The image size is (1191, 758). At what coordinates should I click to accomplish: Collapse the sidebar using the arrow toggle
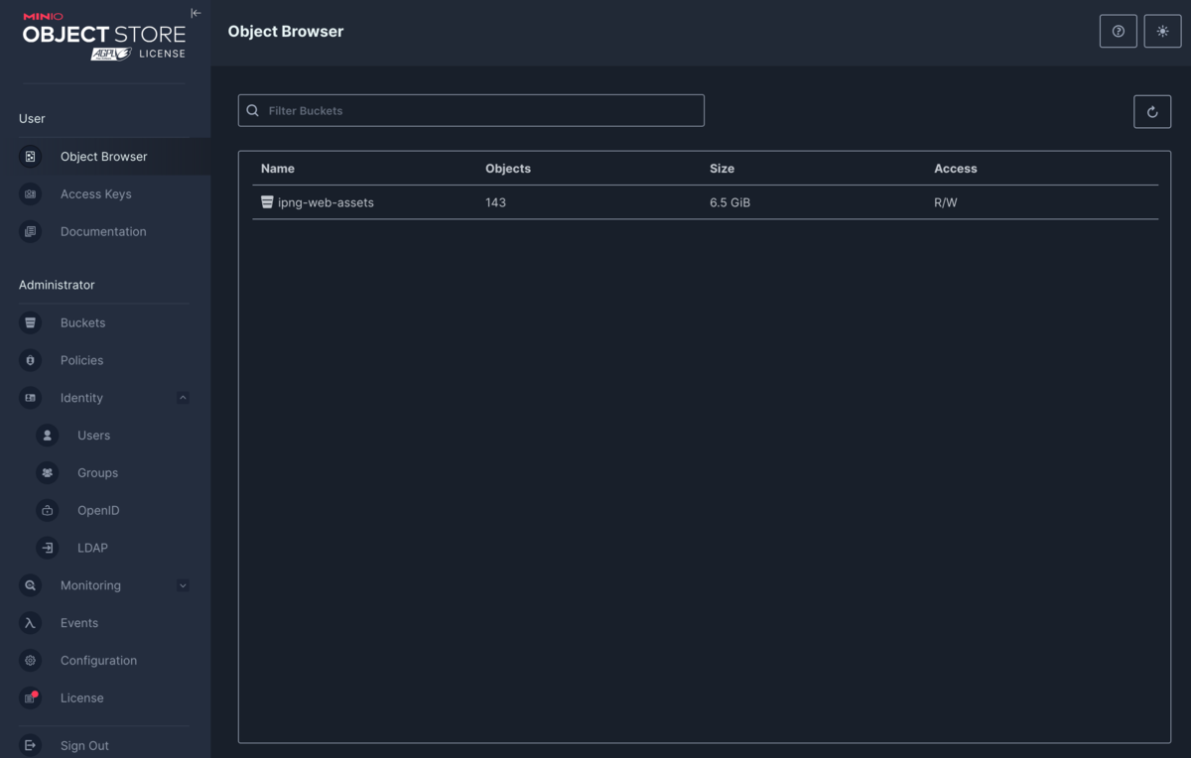[x=196, y=14]
